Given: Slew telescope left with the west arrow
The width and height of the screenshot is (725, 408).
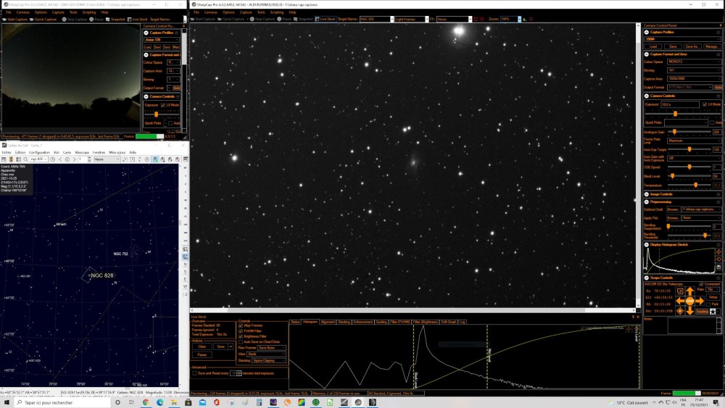Looking at the screenshot, I should pos(680,301).
